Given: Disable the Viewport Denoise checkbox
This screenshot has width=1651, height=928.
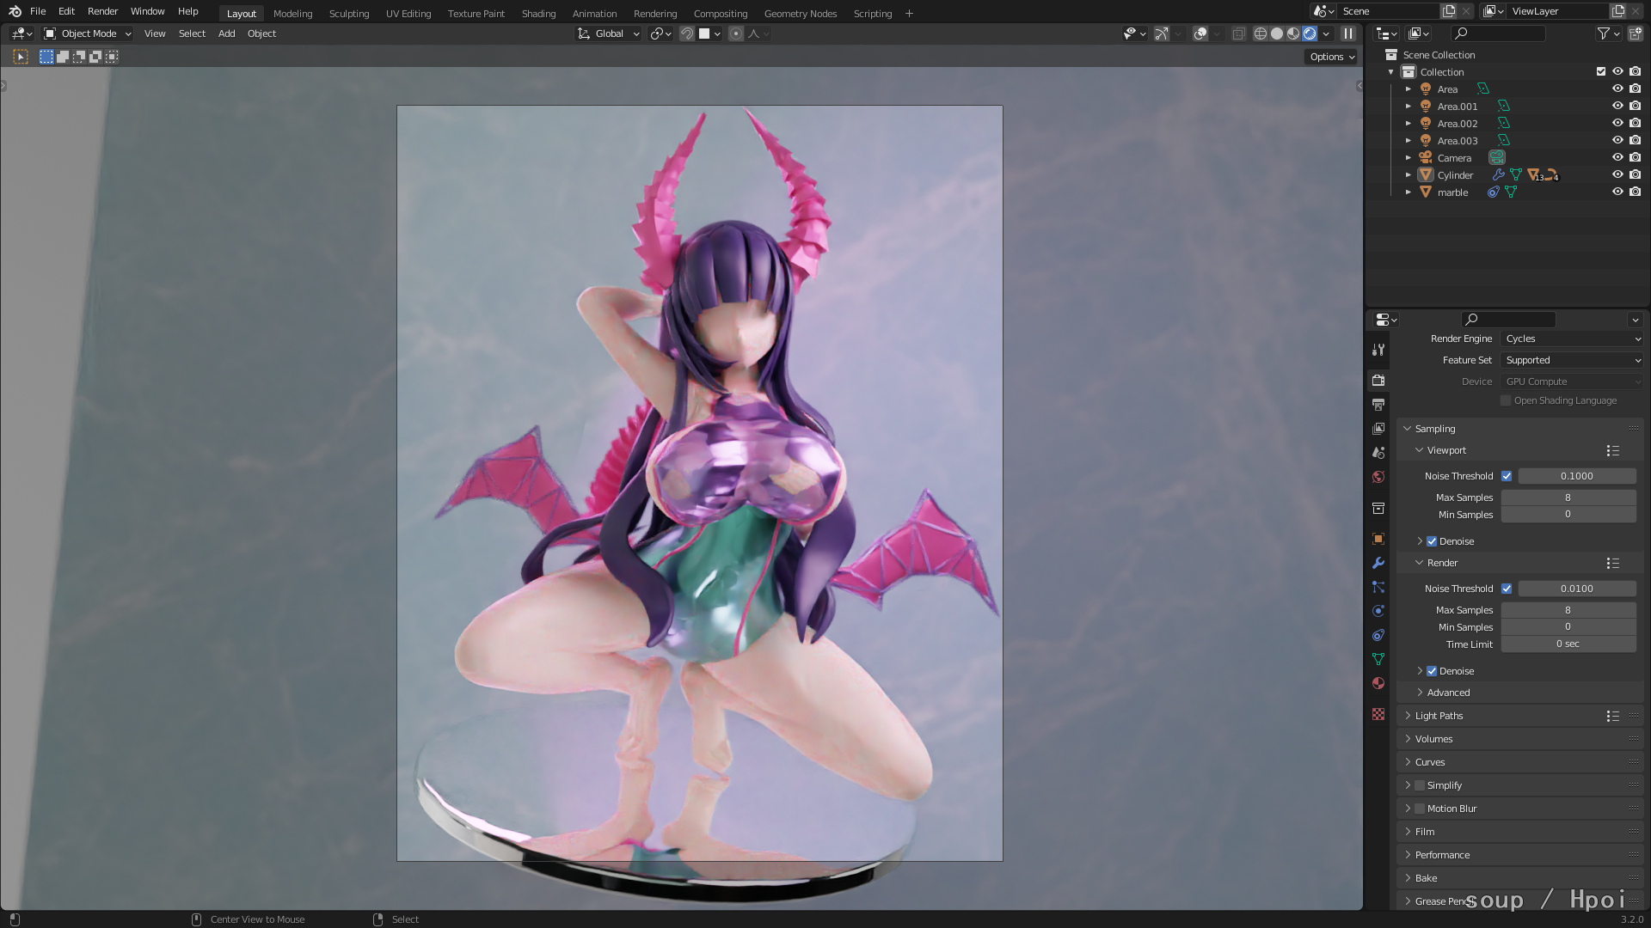Looking at the screenshot, I should 1432,541.
